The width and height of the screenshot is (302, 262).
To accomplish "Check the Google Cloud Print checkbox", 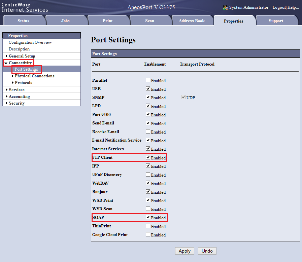I will 148,234.
